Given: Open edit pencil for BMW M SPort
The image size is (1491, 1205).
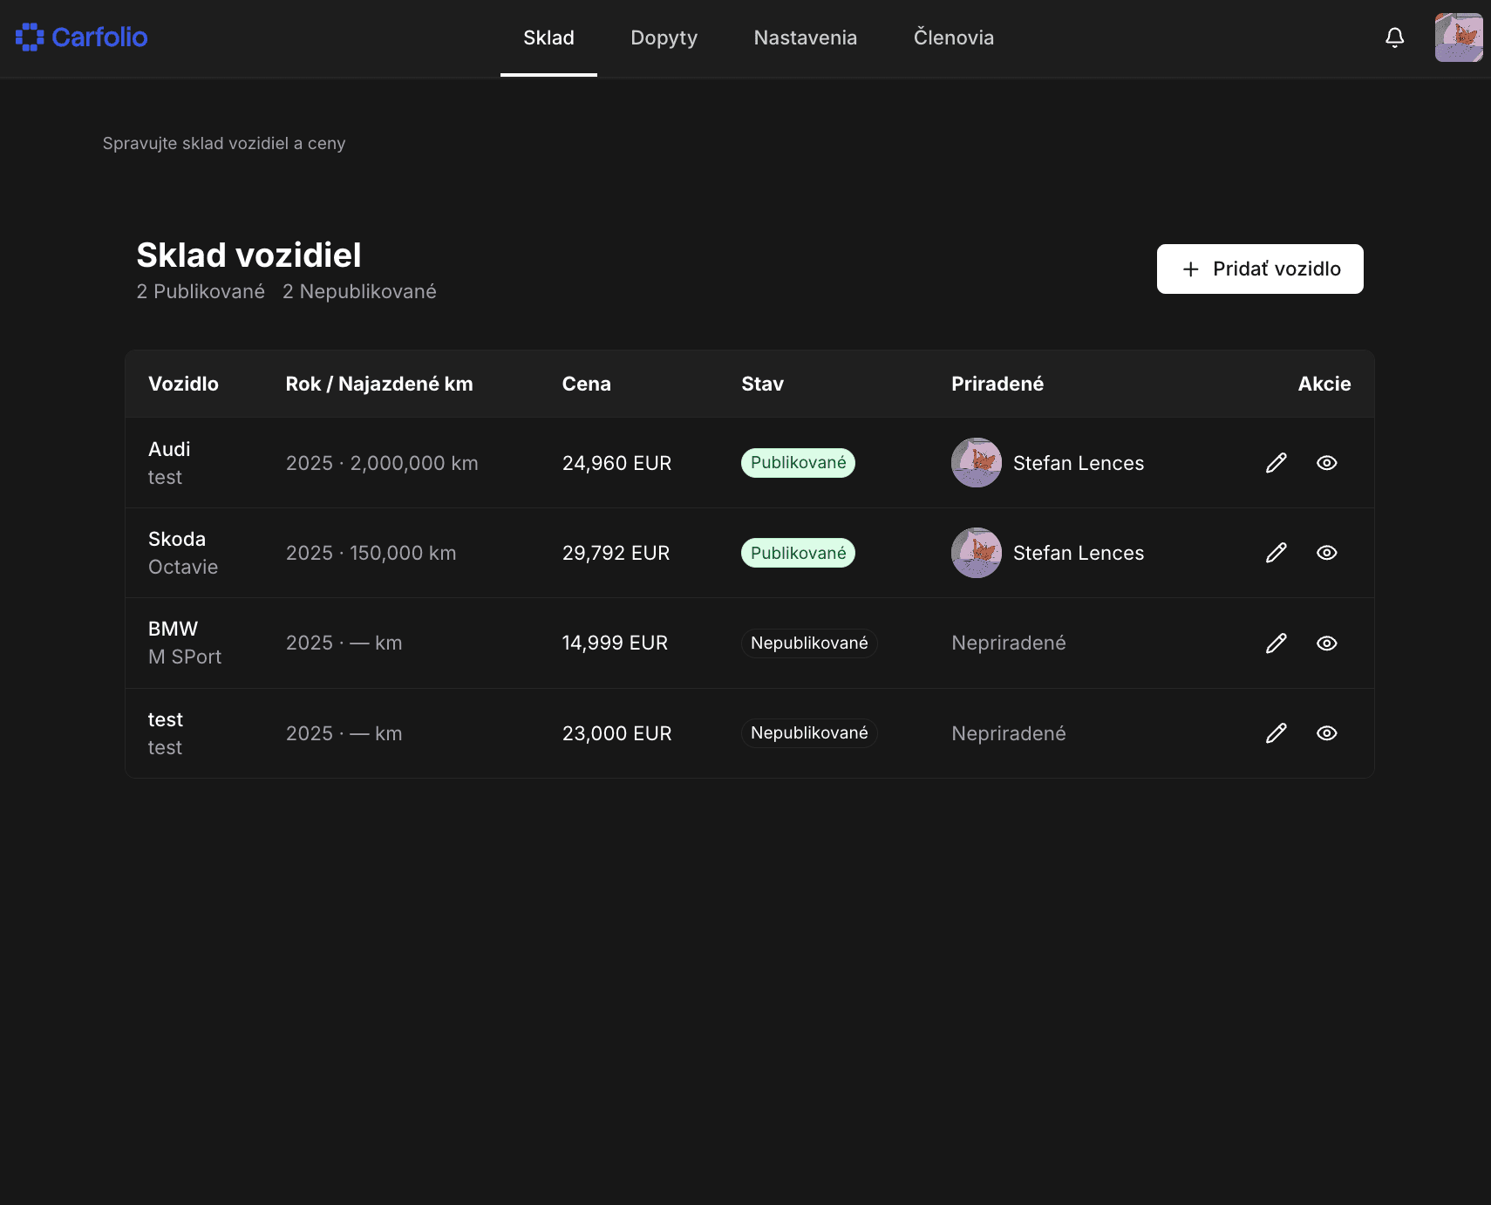Looking at the screenshot, I should pos(1276,643).
